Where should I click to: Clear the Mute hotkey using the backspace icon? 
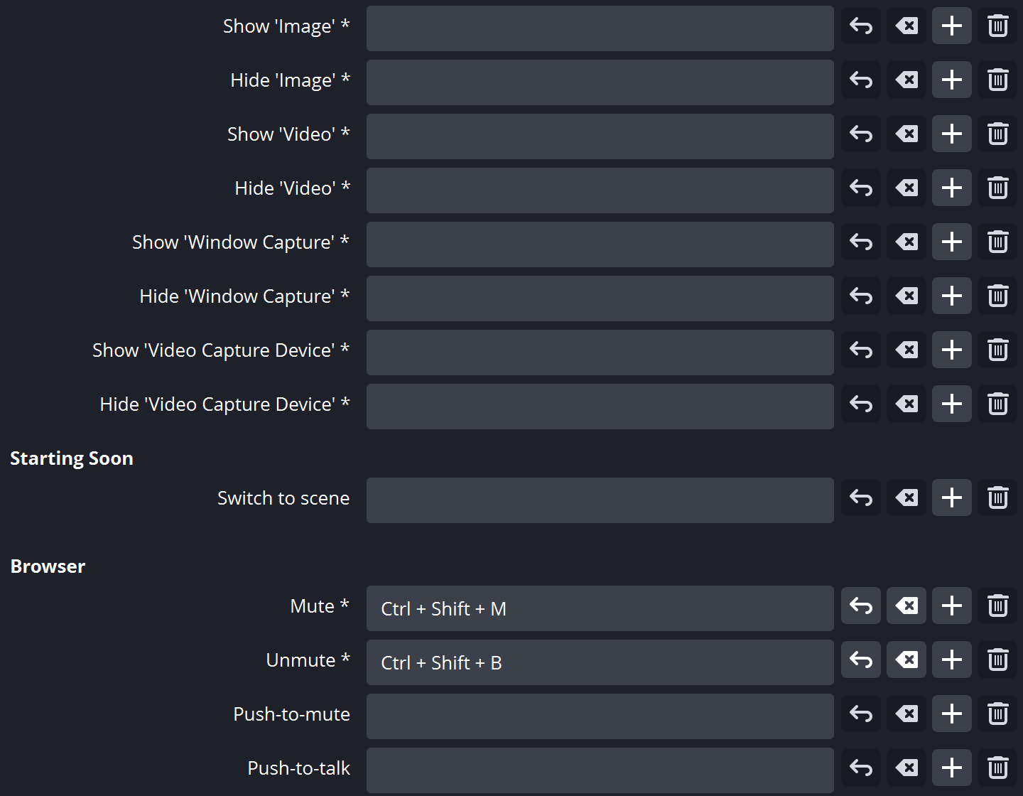coord(906,606)
